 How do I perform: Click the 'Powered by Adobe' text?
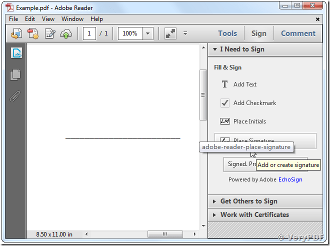[x=252, y=179]
